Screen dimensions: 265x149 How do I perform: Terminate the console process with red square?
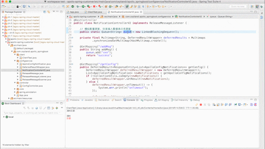(201, 105)
